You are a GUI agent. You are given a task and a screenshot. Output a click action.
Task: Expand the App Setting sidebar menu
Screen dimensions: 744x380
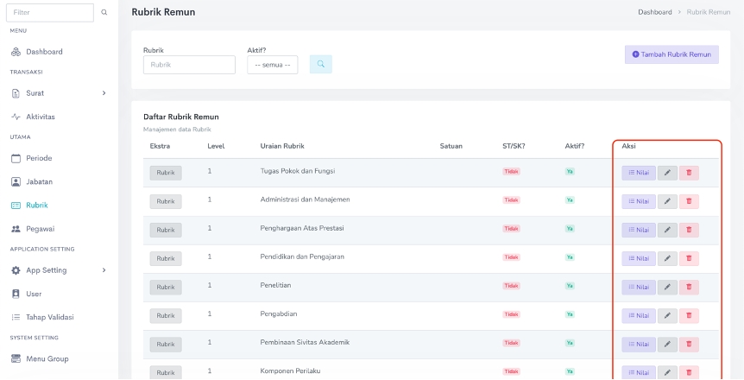coord(104,270)
